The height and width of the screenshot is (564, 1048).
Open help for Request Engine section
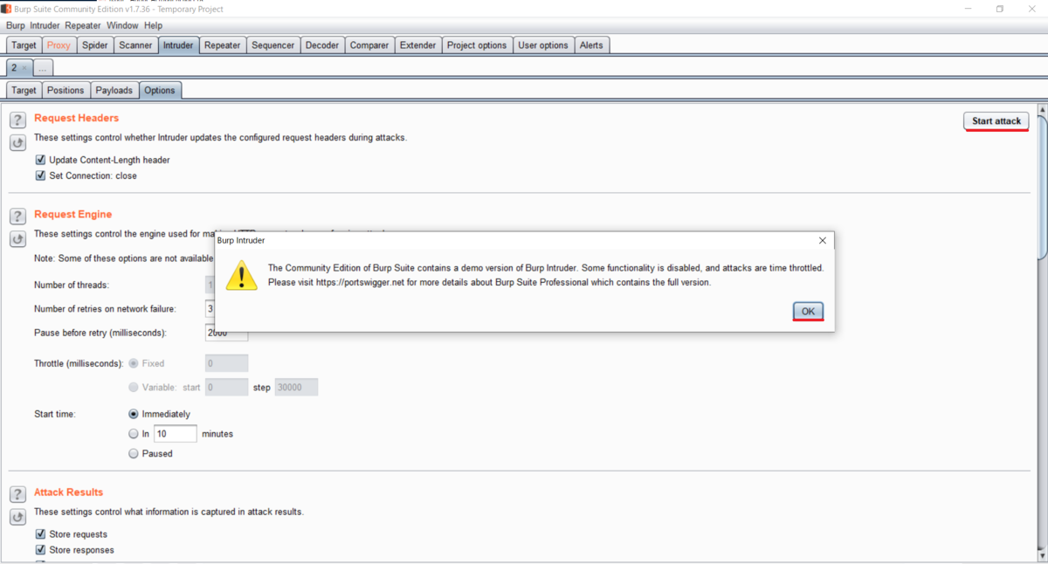point(17,217)
